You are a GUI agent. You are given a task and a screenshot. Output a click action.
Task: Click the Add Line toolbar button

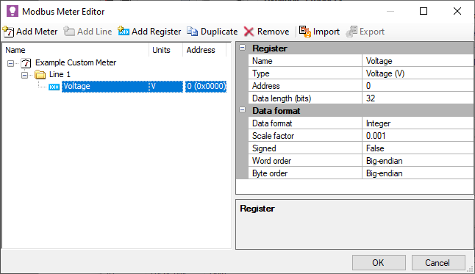[87, 32]
